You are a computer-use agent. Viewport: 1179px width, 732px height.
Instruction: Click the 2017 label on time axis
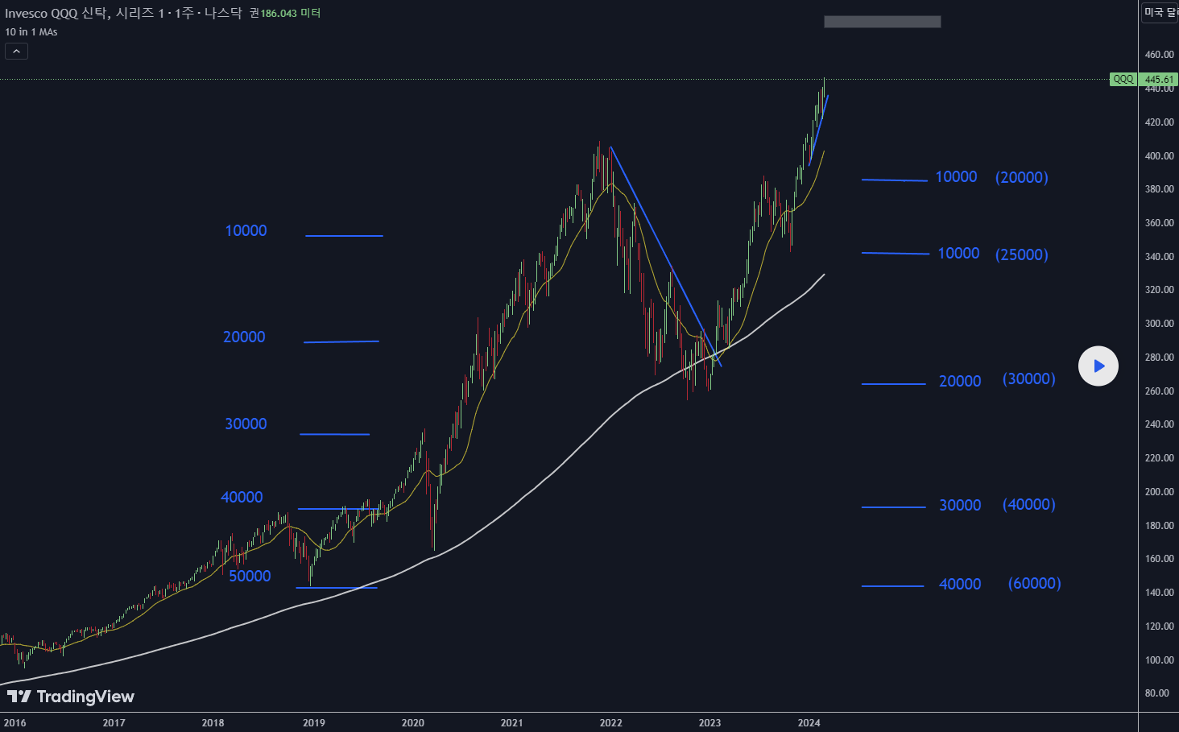coord(114,722)
